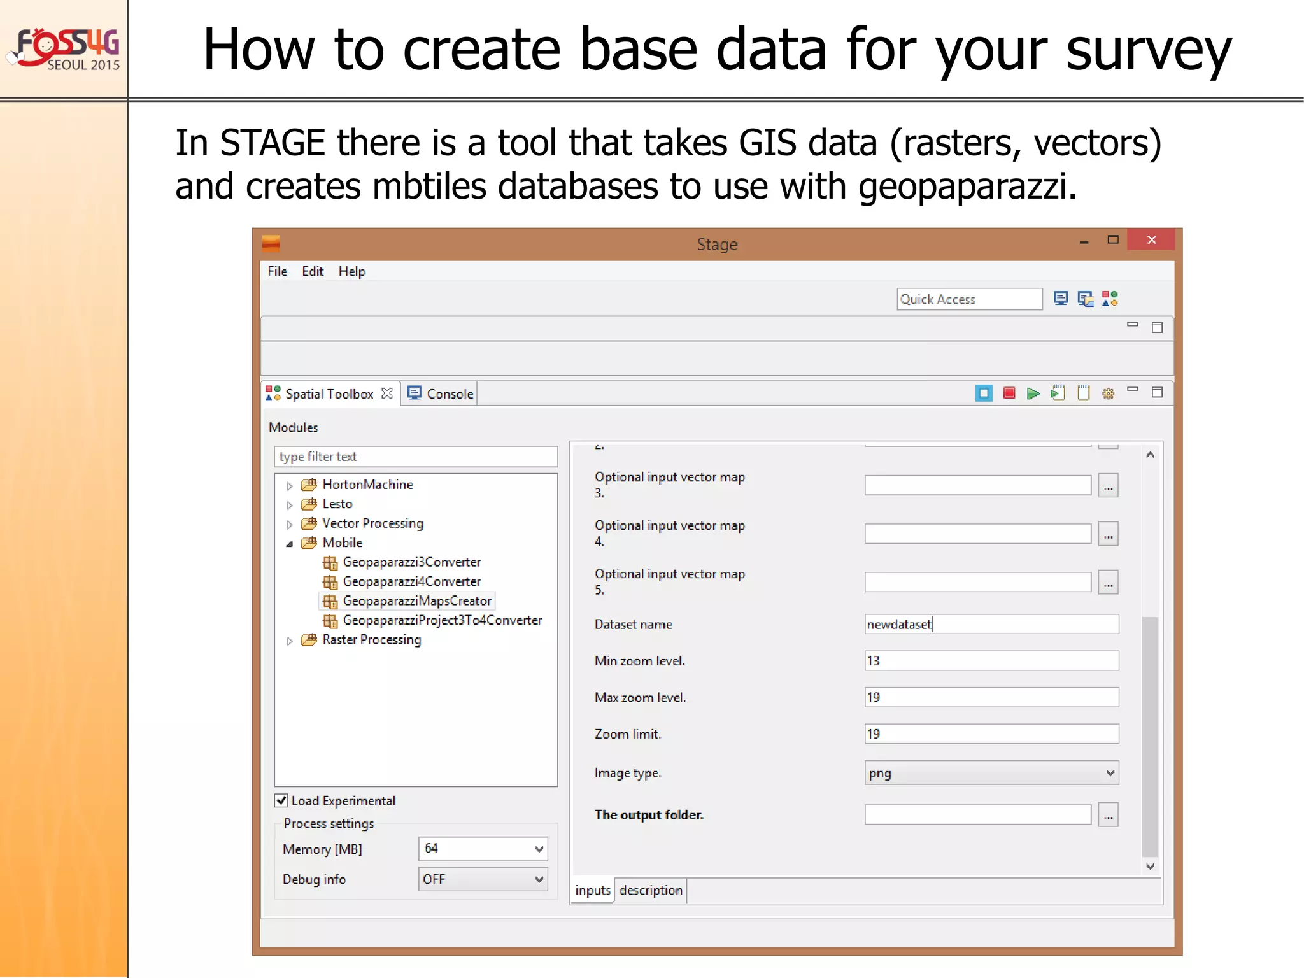Open the Edit menu

[313, 271]
